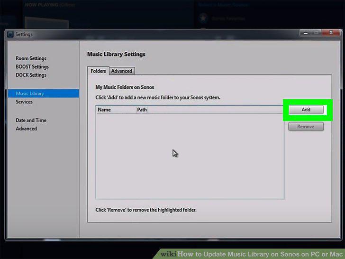Open DOCK Settings section
This screenshot has height=259, width=345.
click(x=31, y=75)
